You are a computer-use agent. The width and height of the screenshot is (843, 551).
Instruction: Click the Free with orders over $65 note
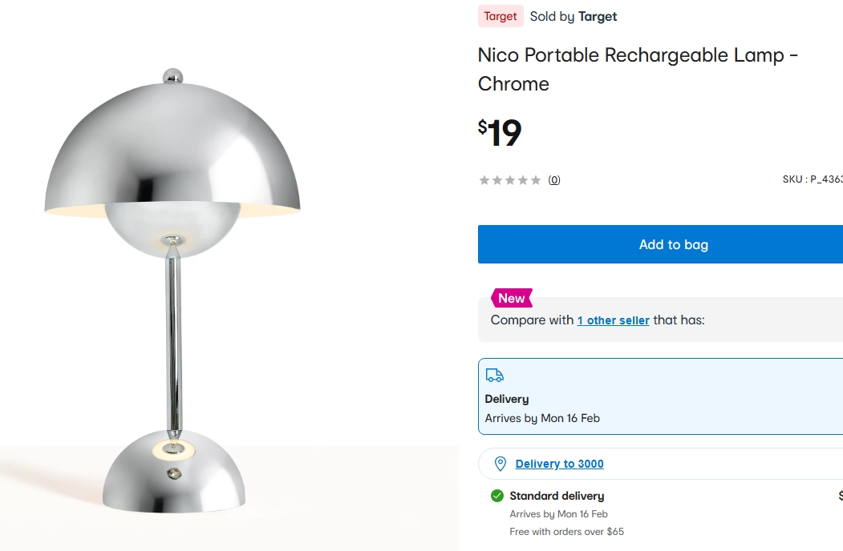click(x=566, y=532)
